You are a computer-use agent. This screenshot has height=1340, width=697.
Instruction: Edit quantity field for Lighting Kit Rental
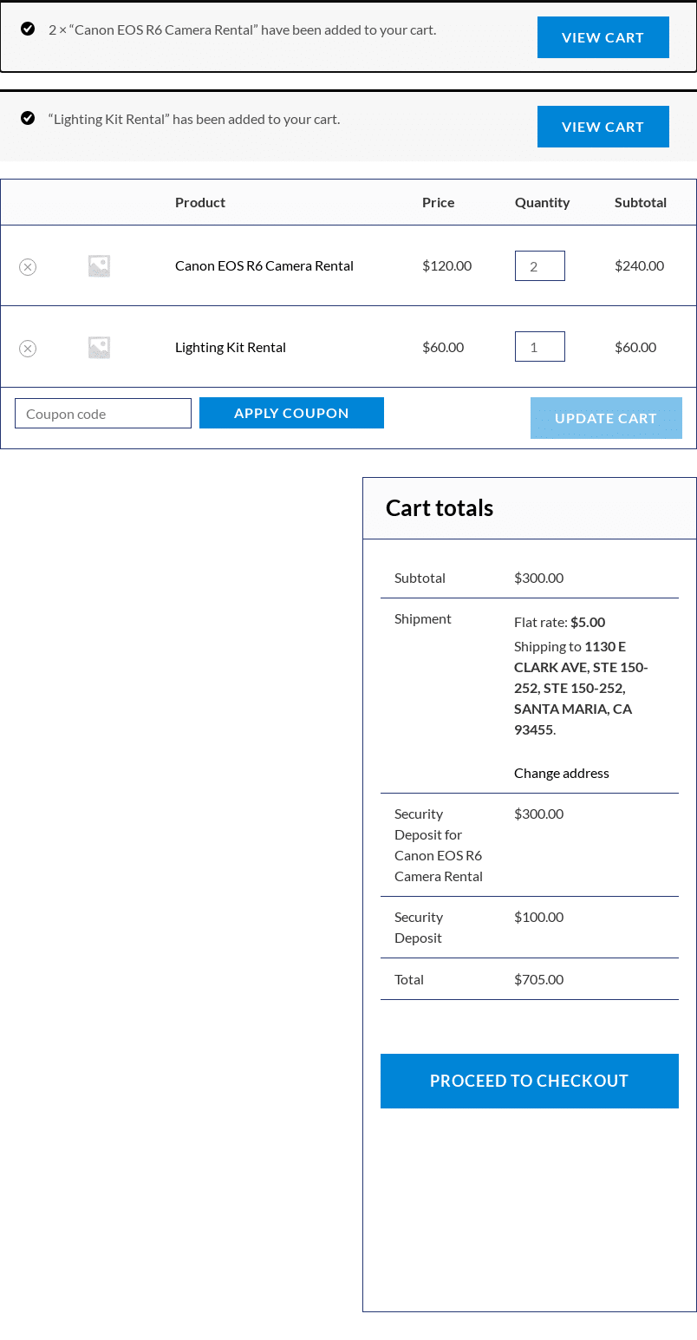coord(540,346)
